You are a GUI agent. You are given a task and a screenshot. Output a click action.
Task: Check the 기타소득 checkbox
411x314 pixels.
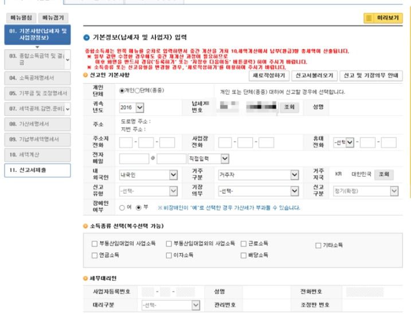(x=318, y=246)
